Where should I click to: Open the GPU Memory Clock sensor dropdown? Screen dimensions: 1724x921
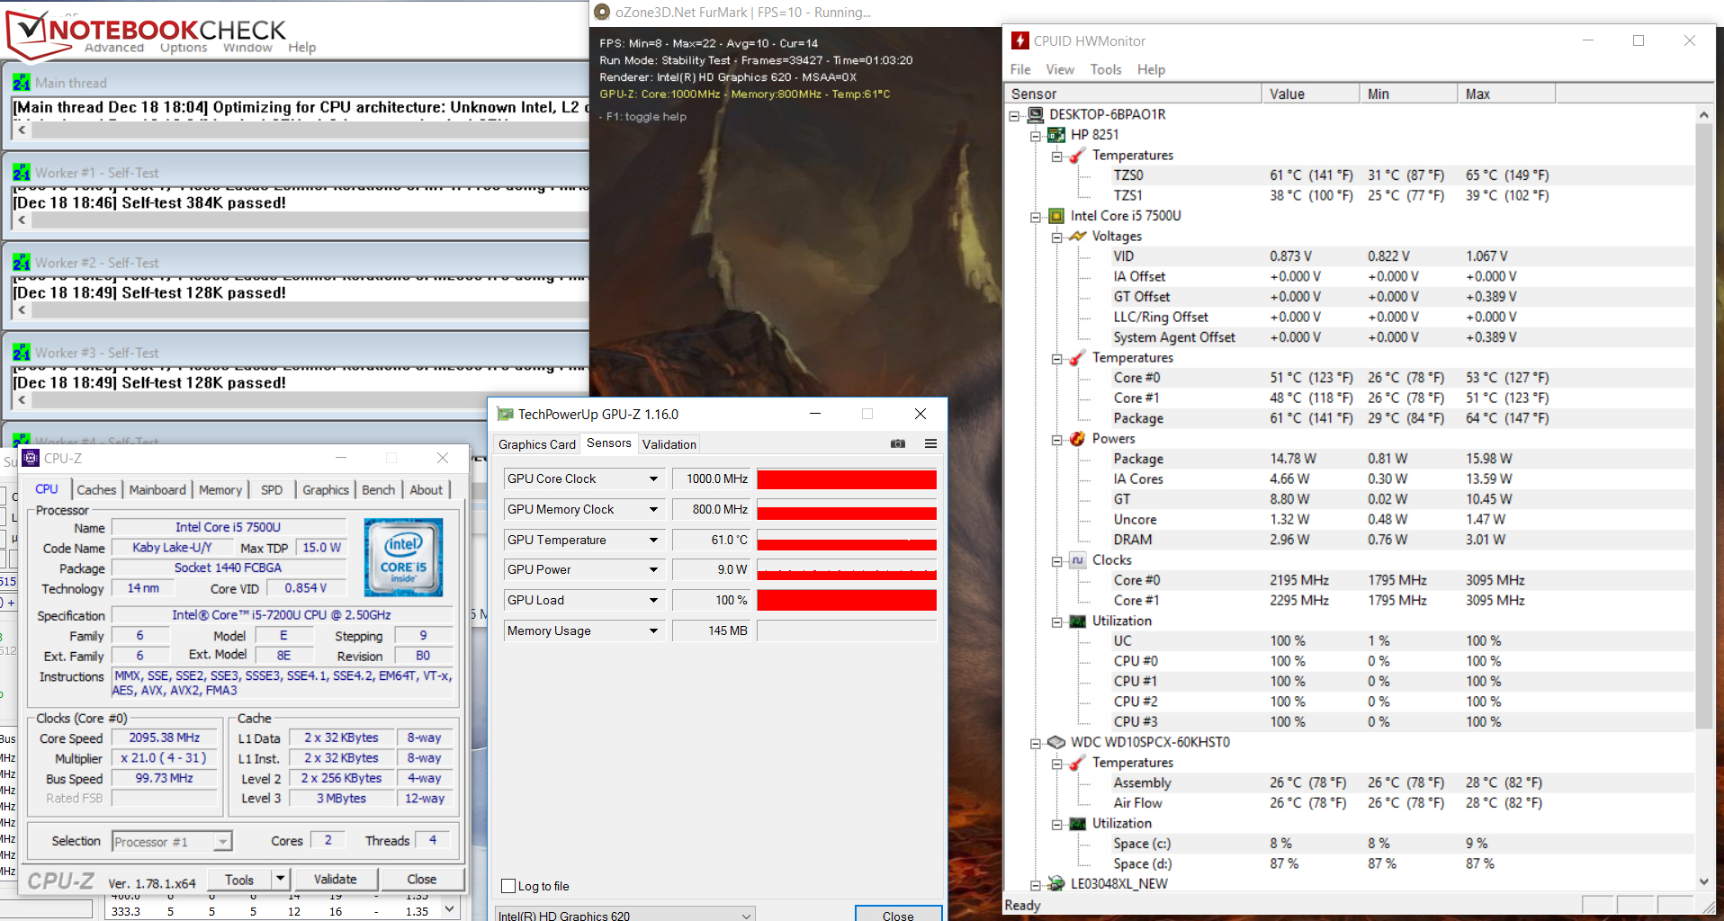[x=653, y=510]
